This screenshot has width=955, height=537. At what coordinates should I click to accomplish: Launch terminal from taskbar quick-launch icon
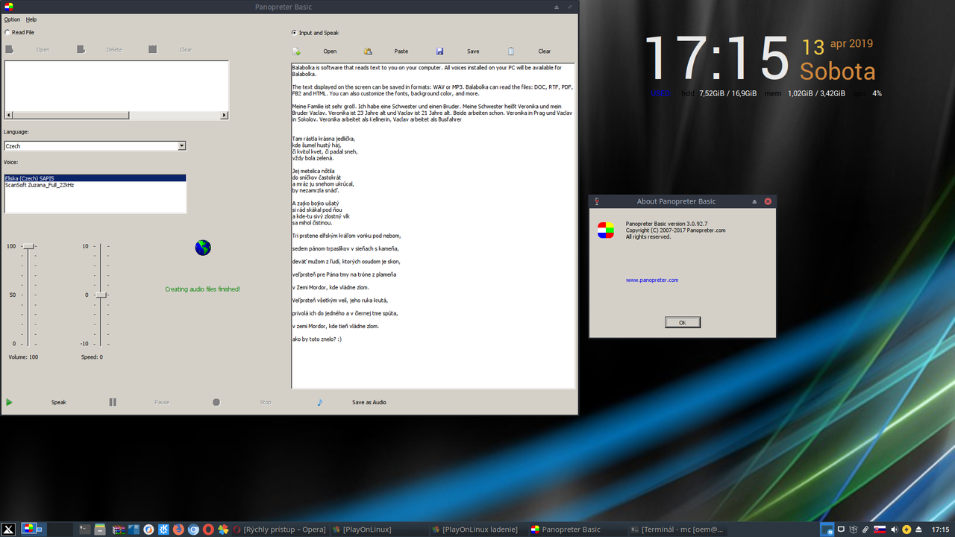pos(85,530)
